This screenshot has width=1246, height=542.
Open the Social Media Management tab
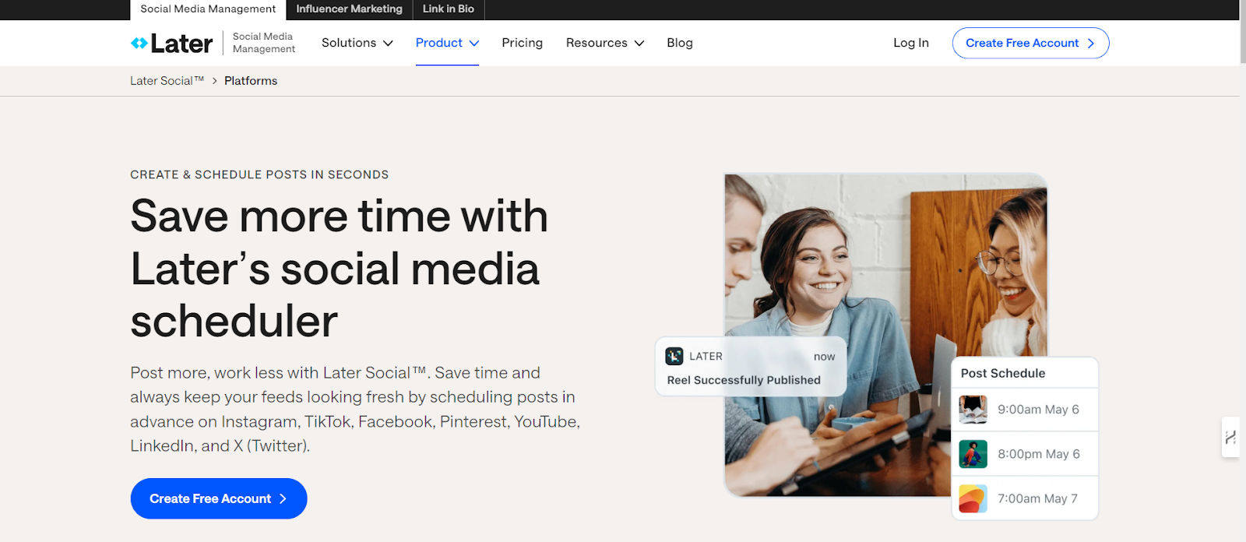pos(208,9)
